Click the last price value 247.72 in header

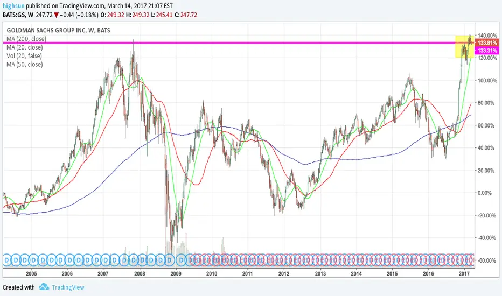(44, 15)
